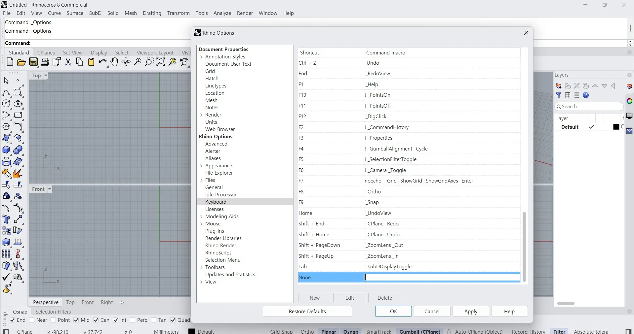Expand the Toolbars tree node
This screenshot has width=634, height=334.
coord(201,267)
